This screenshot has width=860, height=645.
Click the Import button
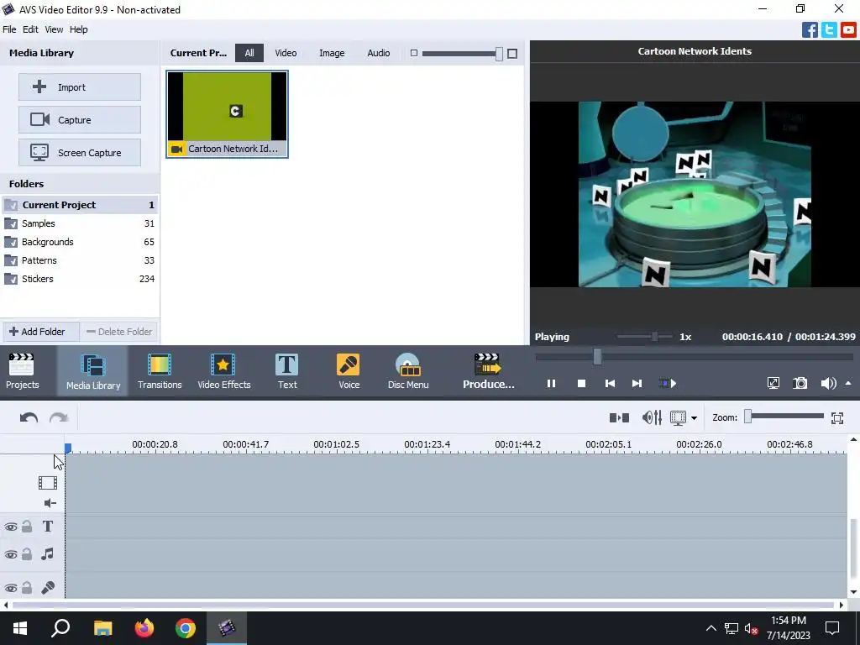[x=80, y=87]
